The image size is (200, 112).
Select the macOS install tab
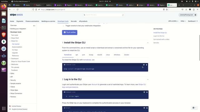[x=100, y=55]
